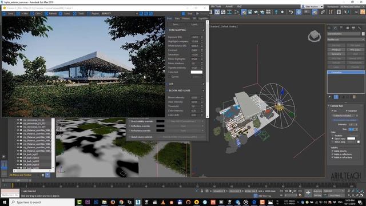Click the trash remove modifier icon
This screenshot has width=366, height=206.
[x=354, y=97]
